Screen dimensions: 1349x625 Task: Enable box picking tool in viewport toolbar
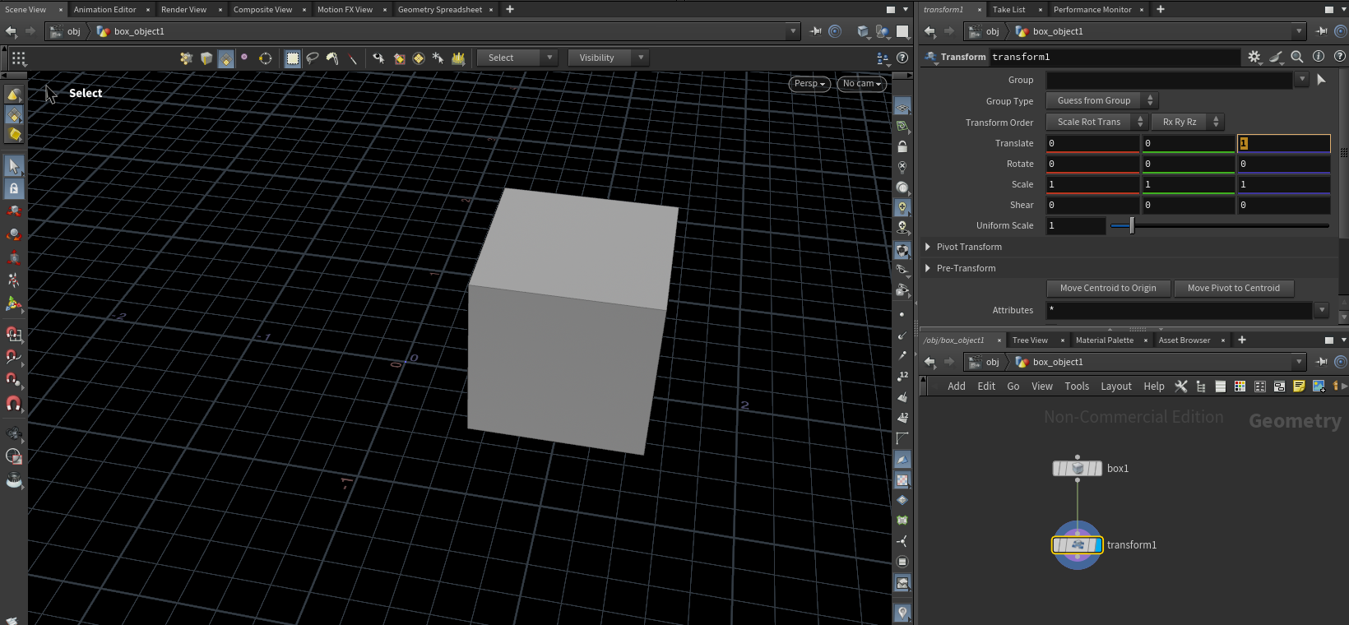point(293,58)
